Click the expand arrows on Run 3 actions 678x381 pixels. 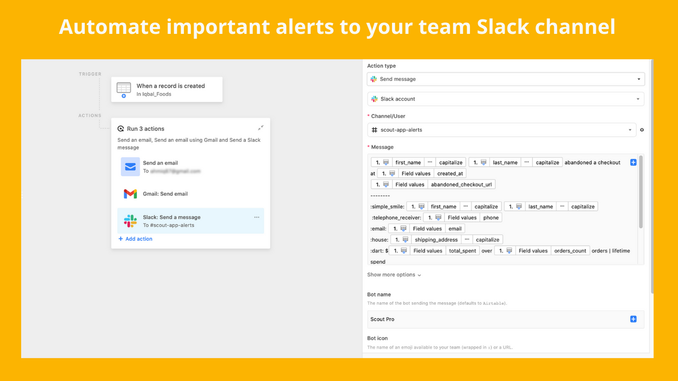click(261, 127)
